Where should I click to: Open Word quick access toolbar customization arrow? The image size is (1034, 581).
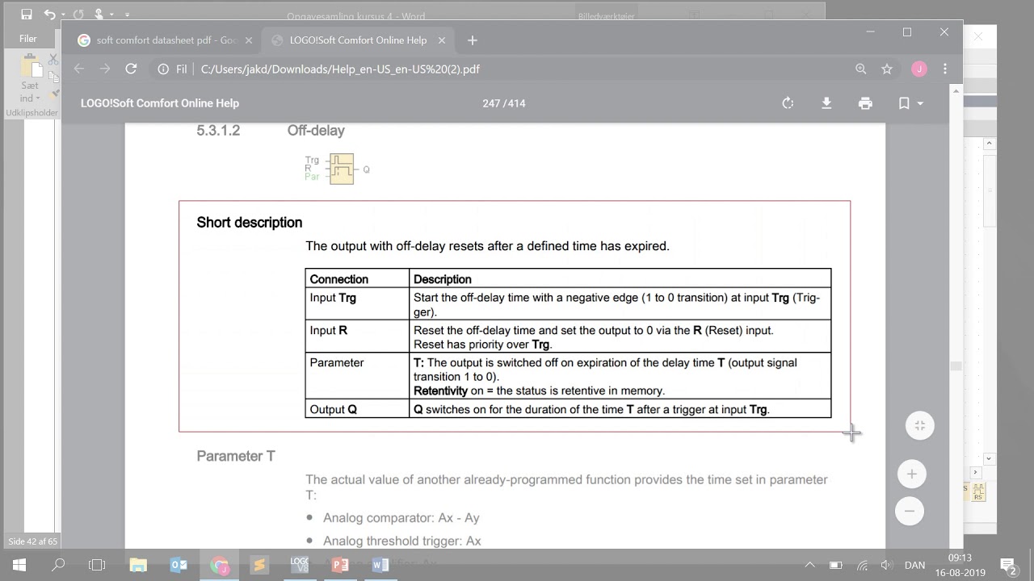point(128,15)
